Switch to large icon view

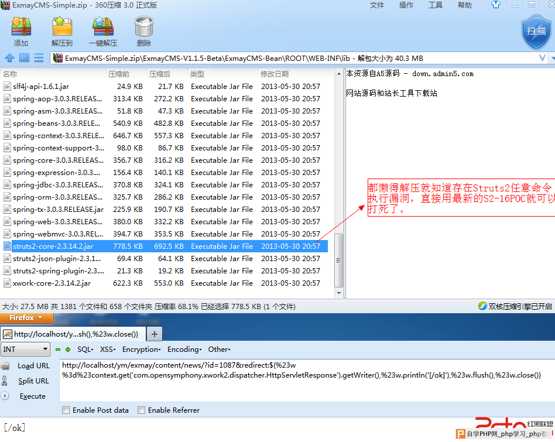tap(24, 58)
